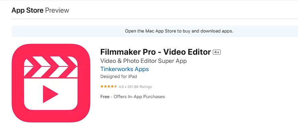Click the white clapperboard body in the icon
The width and height of the screenshot is (298, 132).
pos(51,94)
